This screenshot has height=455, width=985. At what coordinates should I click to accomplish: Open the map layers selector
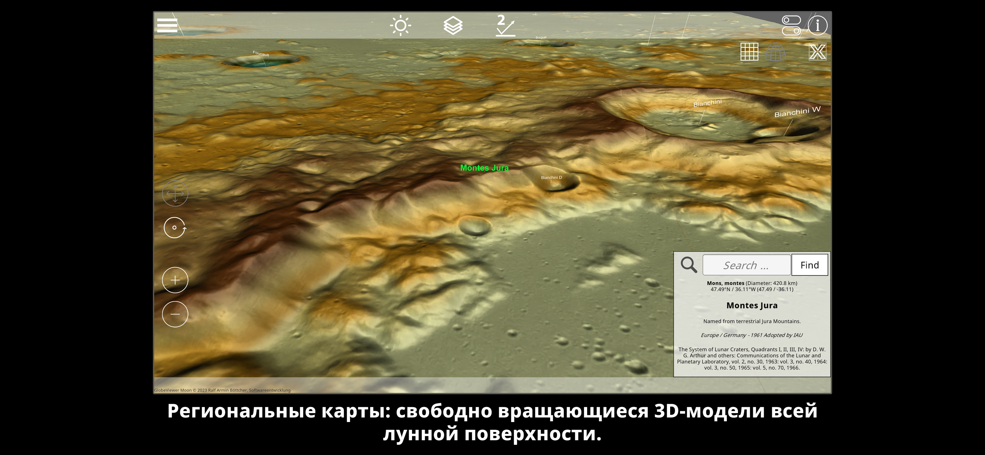click(453, 26)
